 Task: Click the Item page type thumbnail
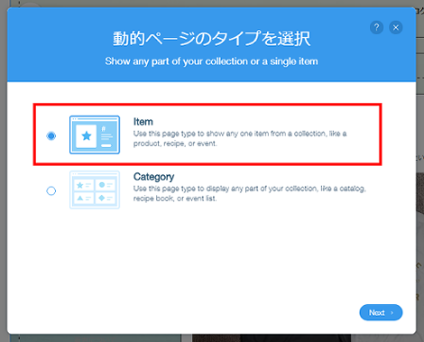95,134
